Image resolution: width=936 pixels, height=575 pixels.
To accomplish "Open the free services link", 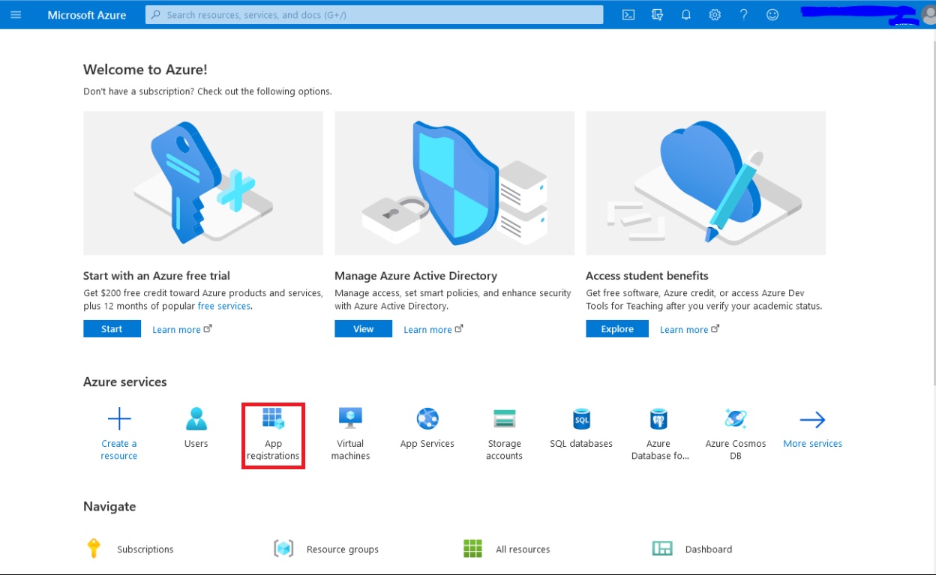I will [x=223, y=305].
